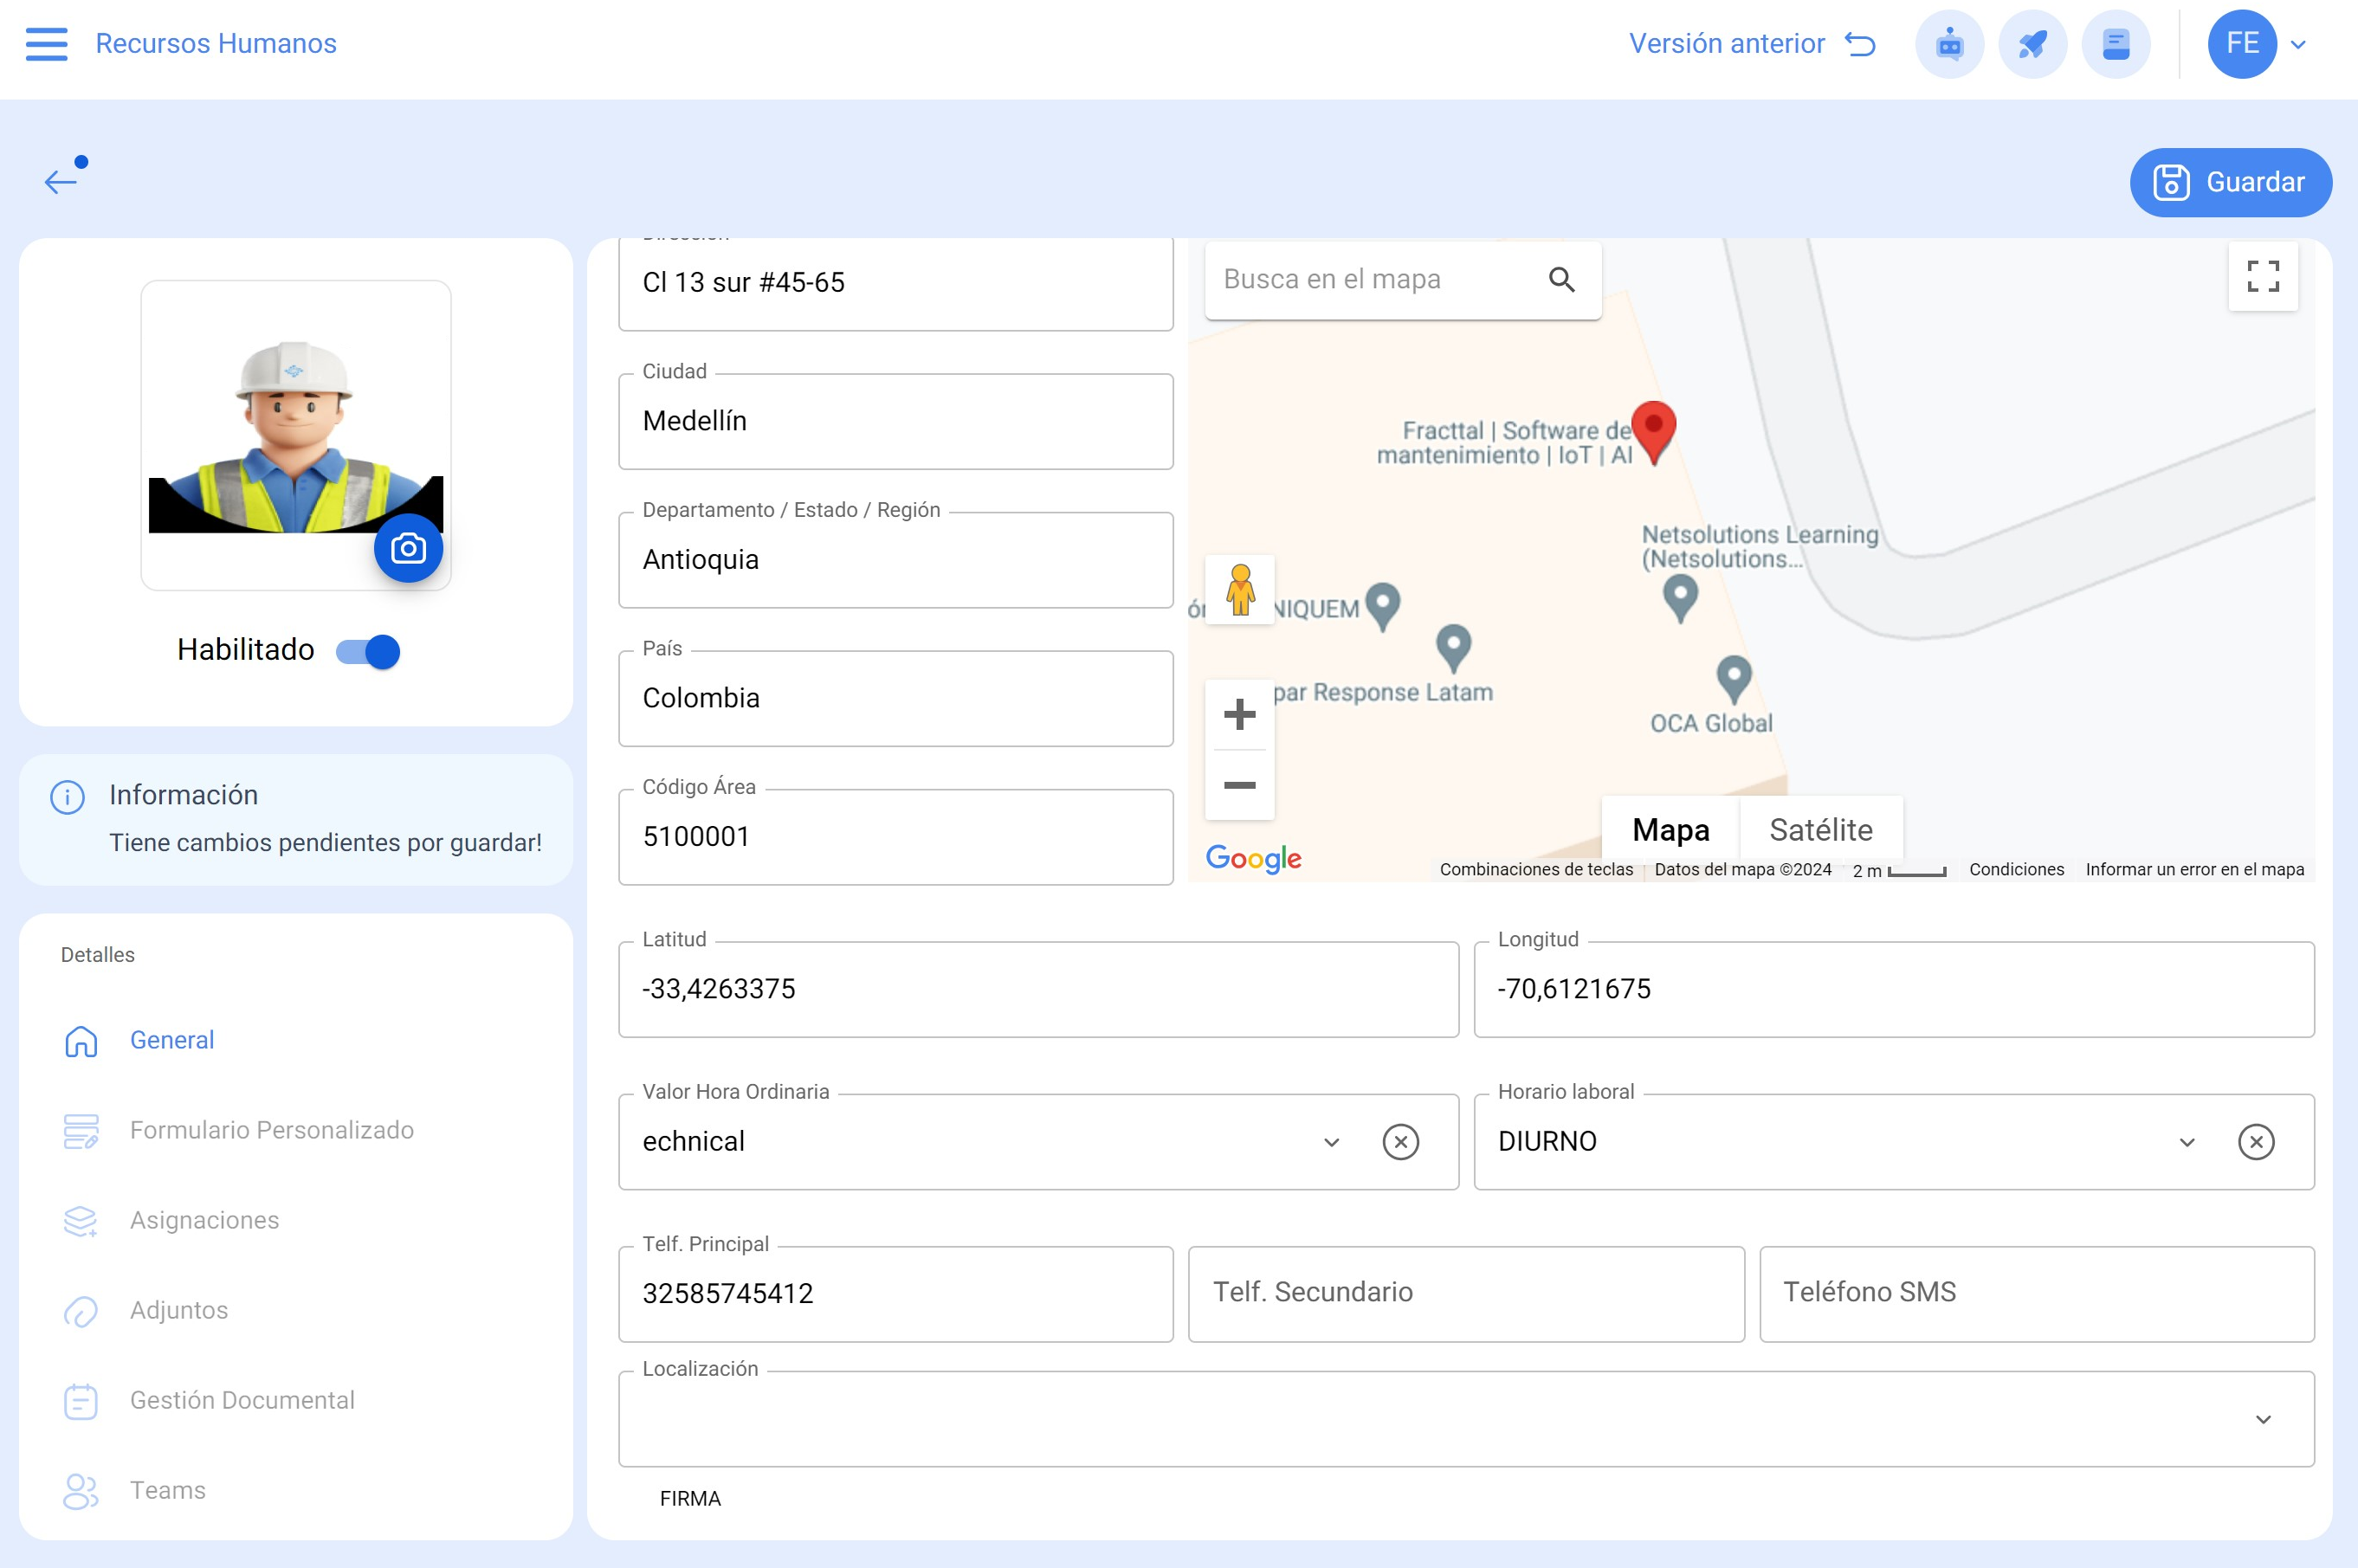Expand Valor Hora Ordinaria dropdown
Image resolution: width=2358 pixels, height=1568 pixels.
[x=1331, y=1142]
